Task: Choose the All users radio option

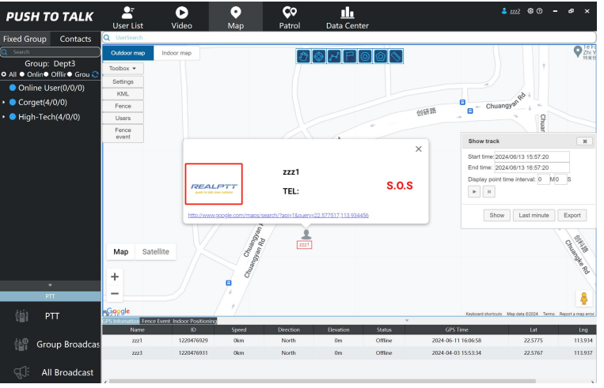Action: tap(4, 74)
